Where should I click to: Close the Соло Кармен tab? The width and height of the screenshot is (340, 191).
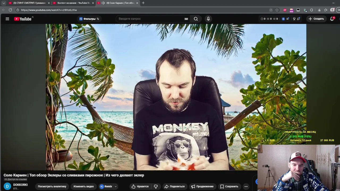tap(137, 3)
